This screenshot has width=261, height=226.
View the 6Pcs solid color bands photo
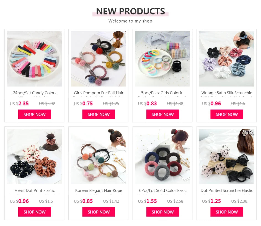pyautogui.click(x=162, y=156)
